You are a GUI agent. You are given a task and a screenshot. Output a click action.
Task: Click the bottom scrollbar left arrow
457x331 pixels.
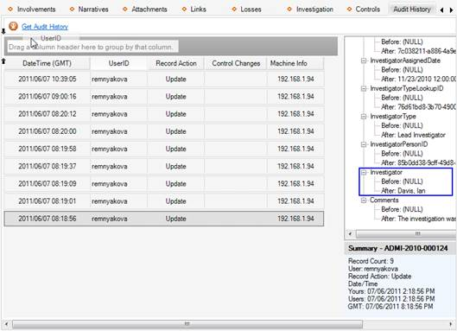pyautogui.click(x=6, y=324)
